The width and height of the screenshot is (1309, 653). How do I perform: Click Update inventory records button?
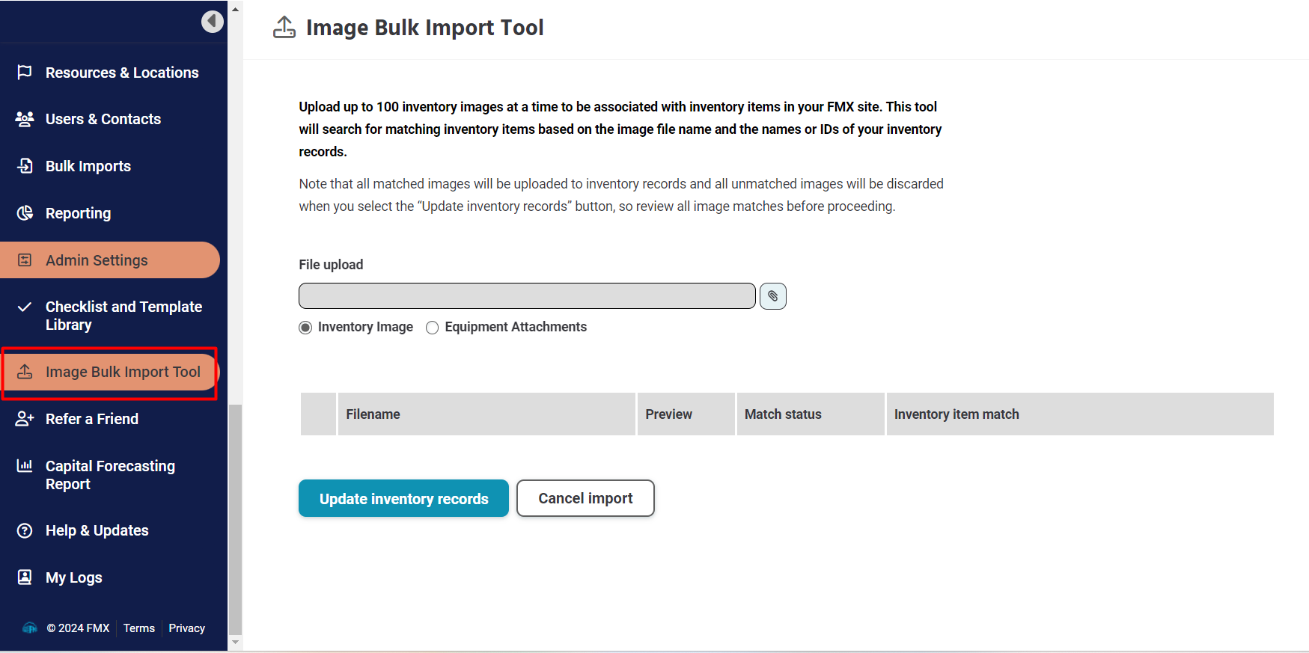pyautogui.click(x=403, y=498)
